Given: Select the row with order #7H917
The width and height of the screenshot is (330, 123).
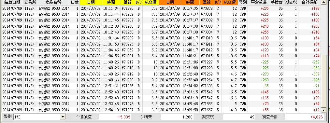Looking at the screenshot, I should point(161,62).
